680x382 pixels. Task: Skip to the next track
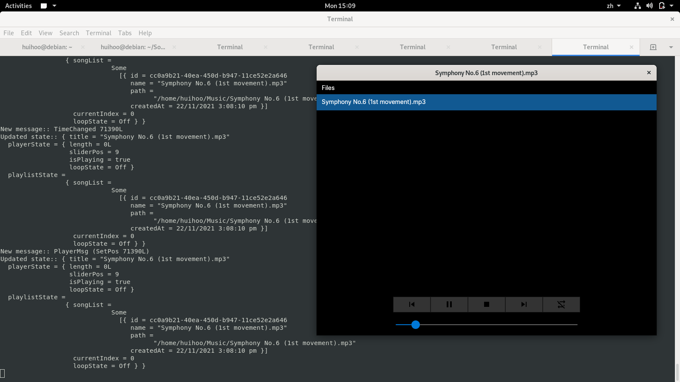point(524,304)
